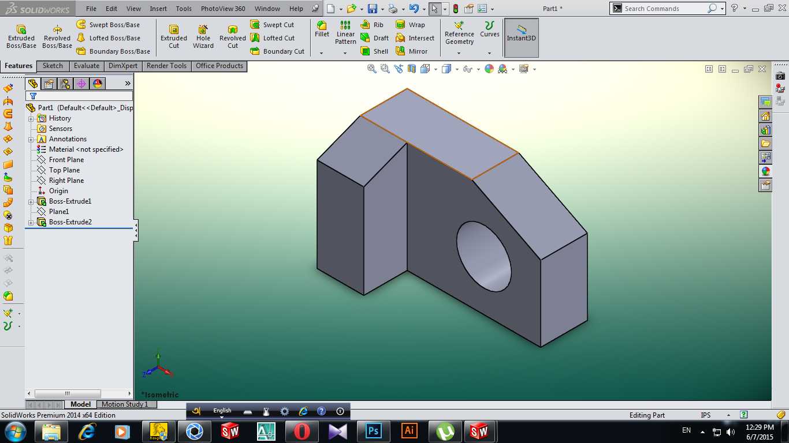This screenshot has width=789, height=443.
Task: Open Illustrator from the taskbar
Action: point(410,431)
